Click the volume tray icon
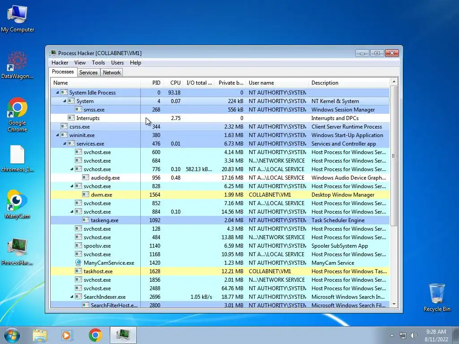 tap(414, 335)
